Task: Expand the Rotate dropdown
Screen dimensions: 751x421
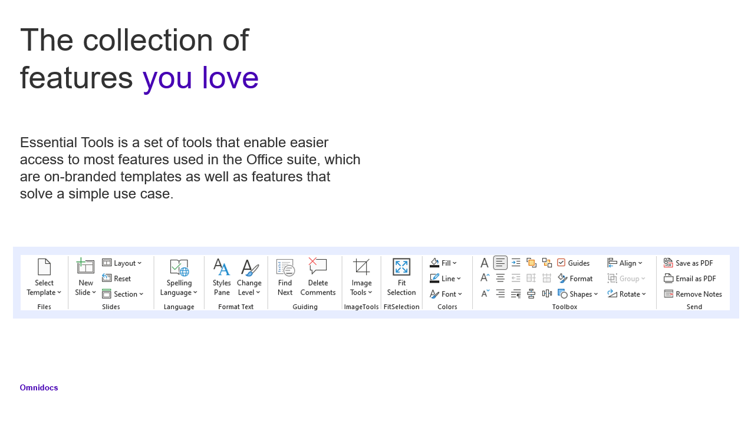Action: tap(627, 294)
